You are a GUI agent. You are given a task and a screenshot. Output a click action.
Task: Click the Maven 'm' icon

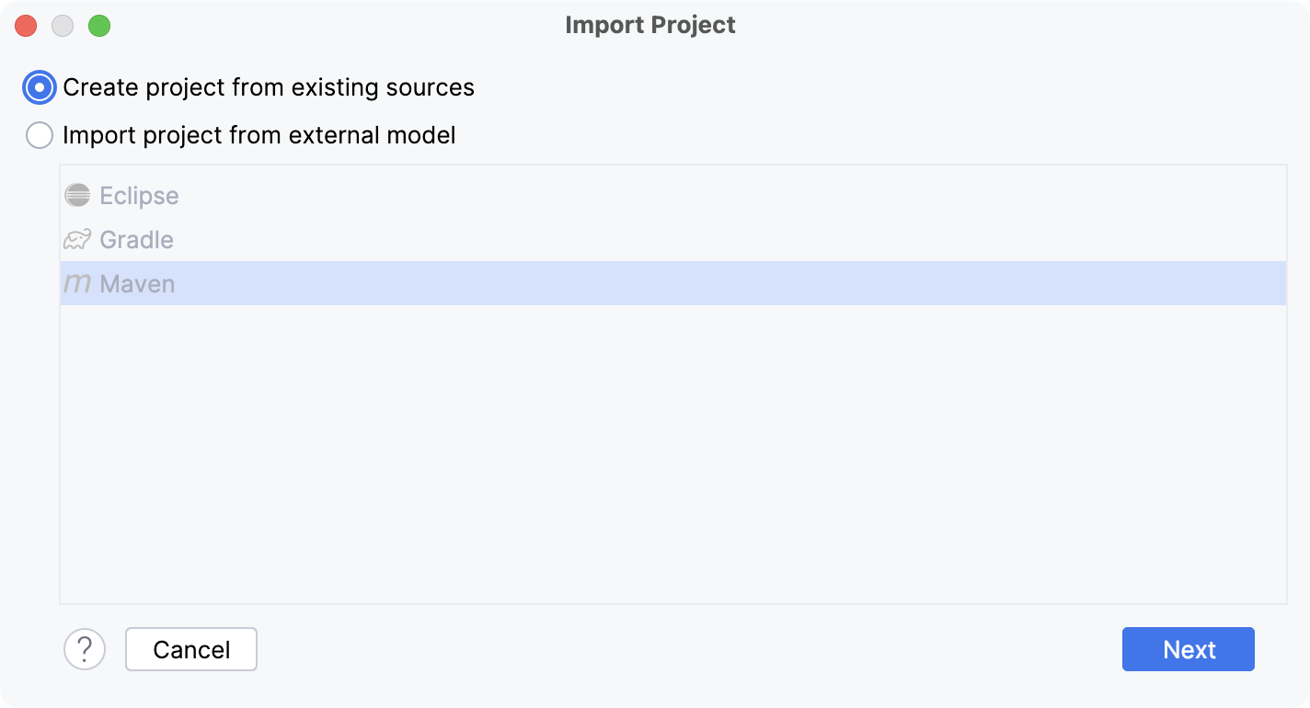[x=77, y=284]
